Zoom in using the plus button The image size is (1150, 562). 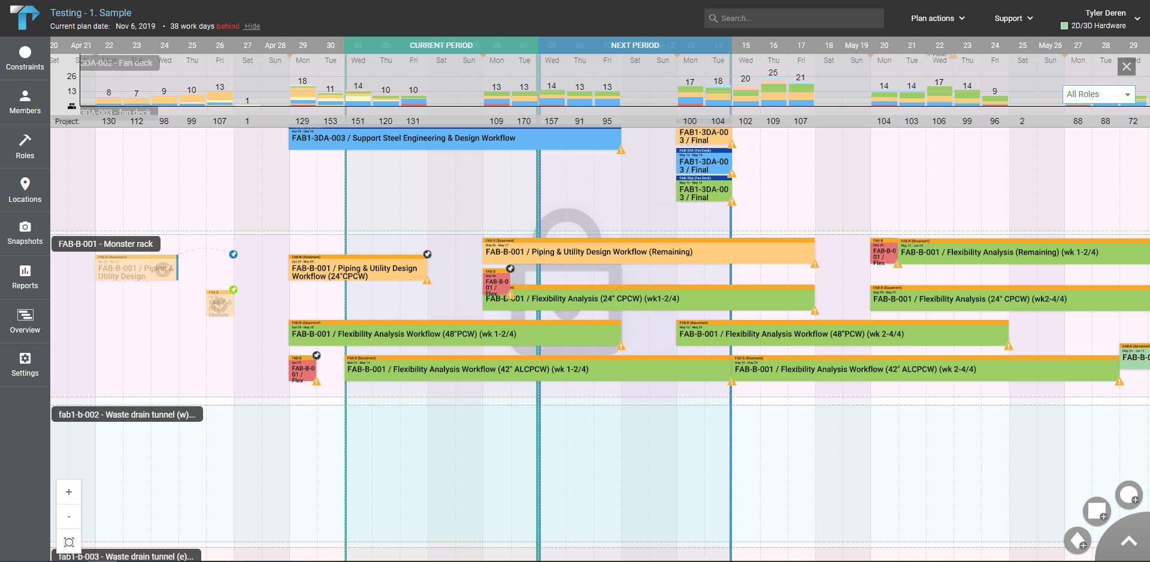69,491
